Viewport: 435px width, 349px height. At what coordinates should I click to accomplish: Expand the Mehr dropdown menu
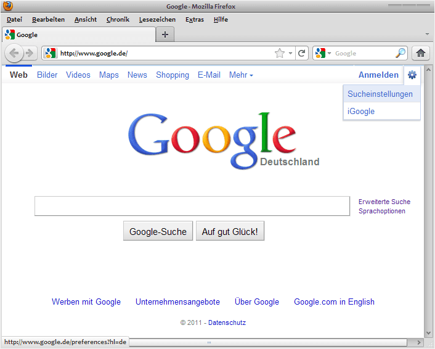[x=241, y=75]
